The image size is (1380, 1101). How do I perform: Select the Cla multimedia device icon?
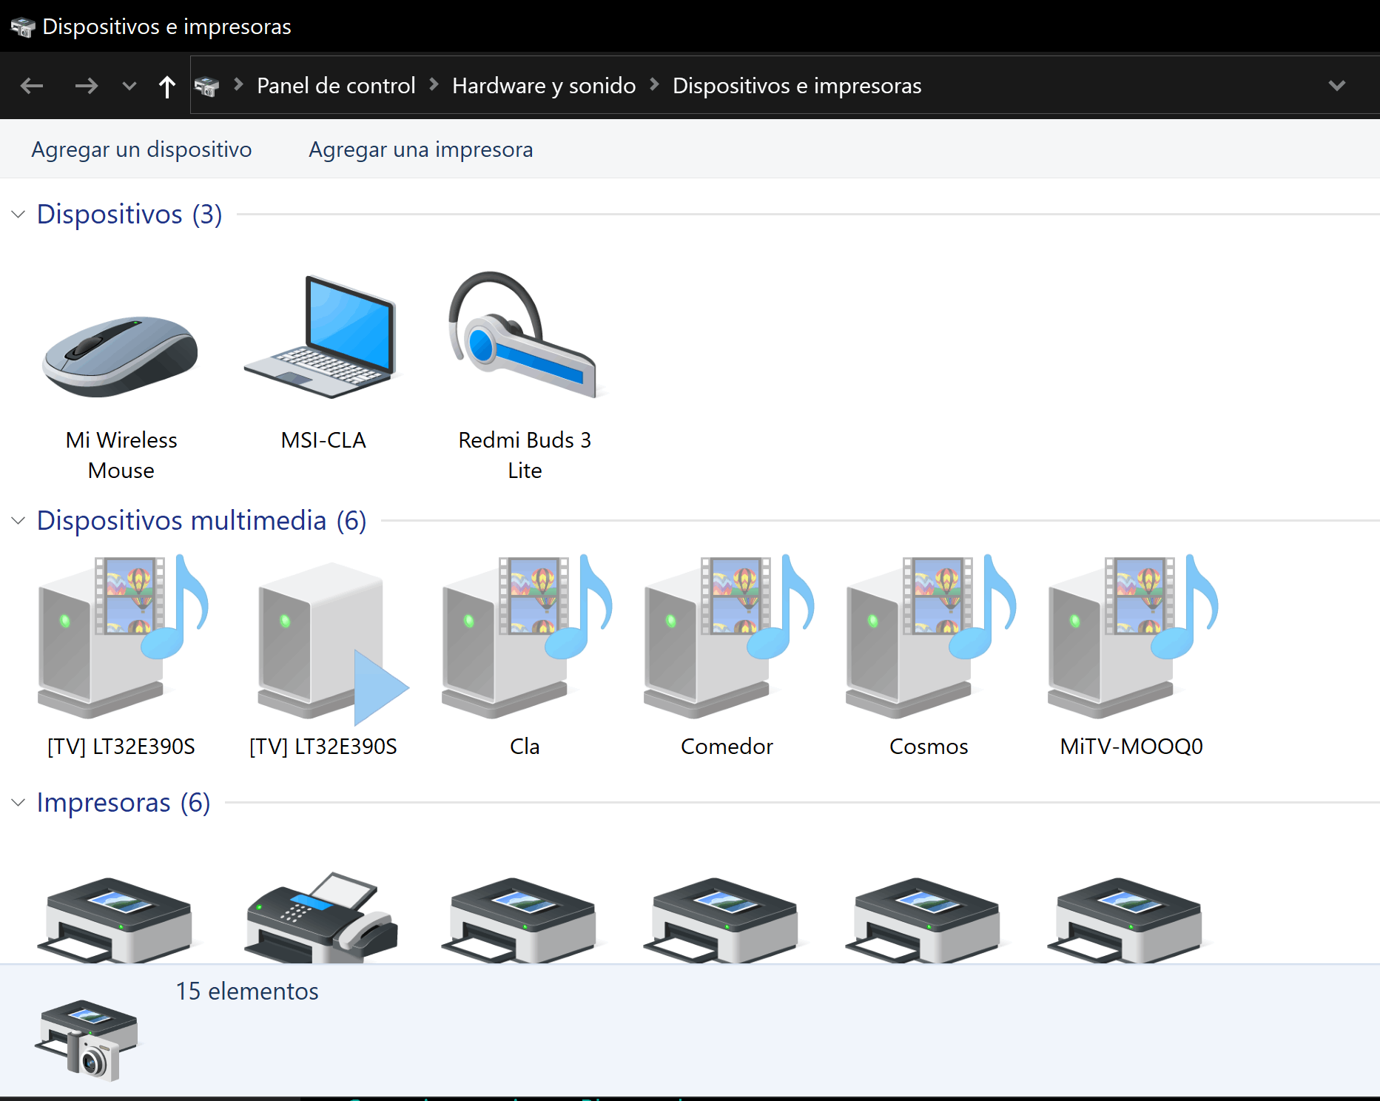[527, 636]
